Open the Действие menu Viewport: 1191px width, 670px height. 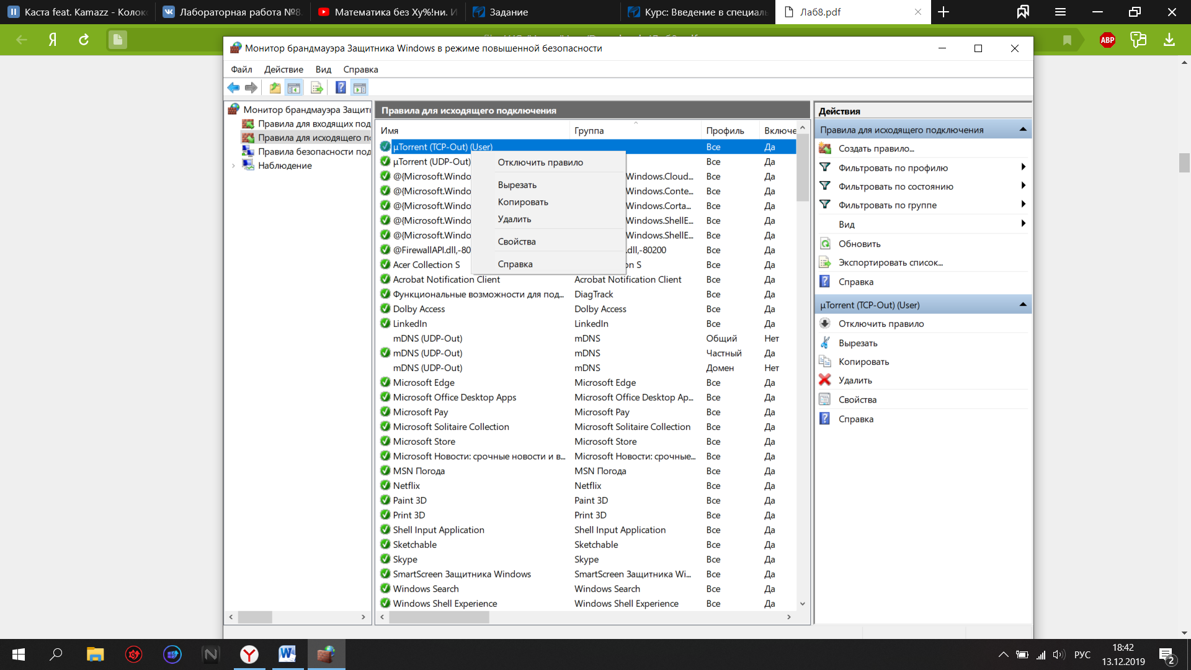(x=283, y=69)
